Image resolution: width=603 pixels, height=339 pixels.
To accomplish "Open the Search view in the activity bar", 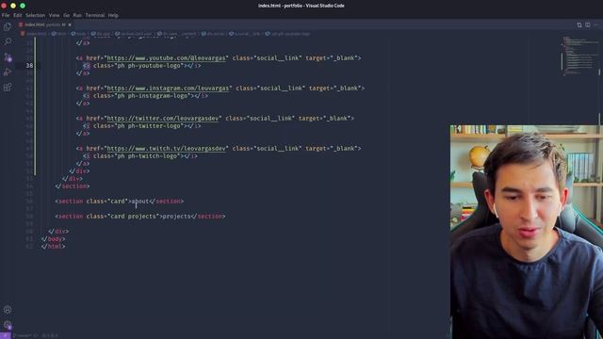I will click(x=8, y=41).
